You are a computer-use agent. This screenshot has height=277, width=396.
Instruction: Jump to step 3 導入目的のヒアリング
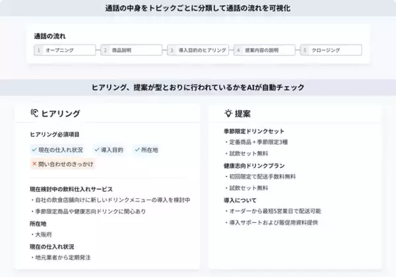pos(197,50)
